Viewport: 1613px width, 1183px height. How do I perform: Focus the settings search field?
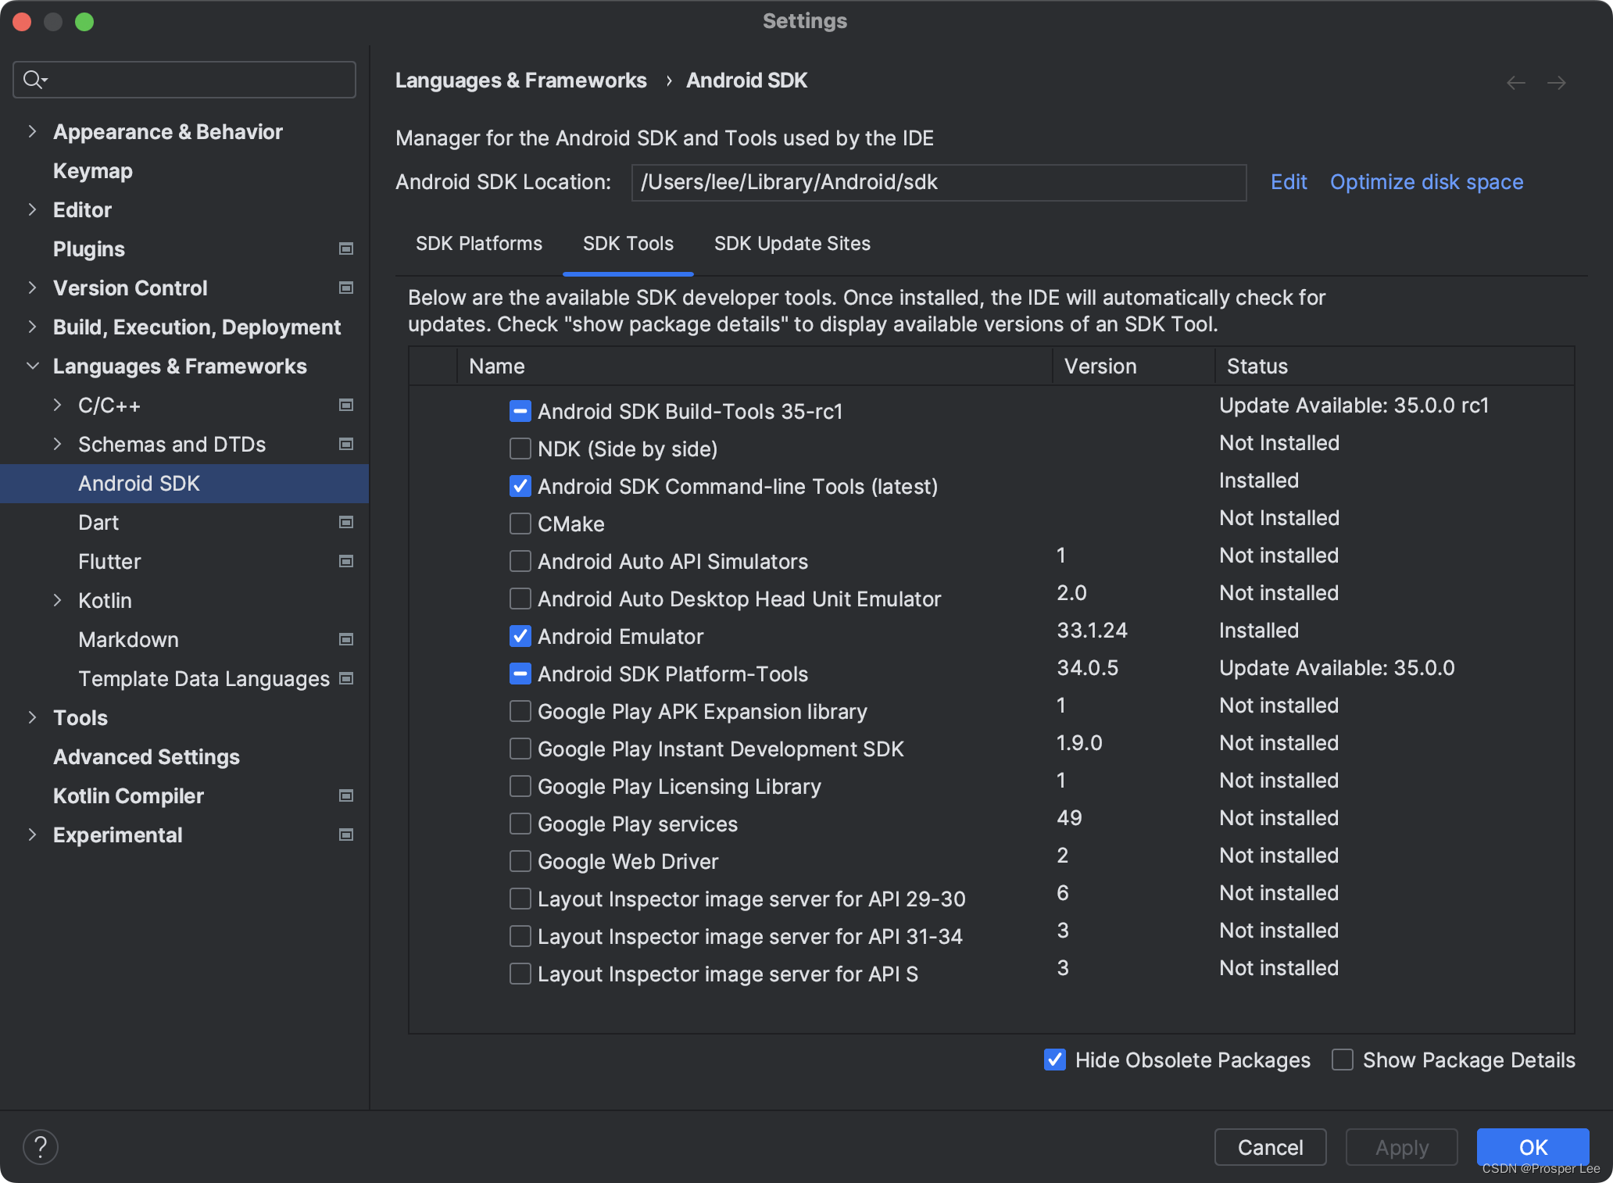[184, 80]
